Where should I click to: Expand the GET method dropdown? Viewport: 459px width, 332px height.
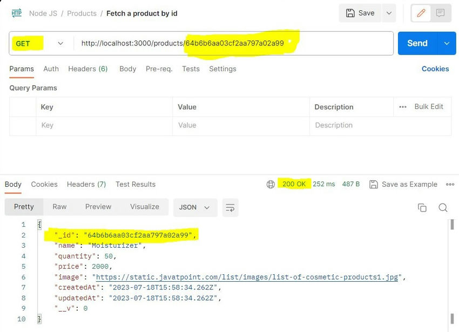60,43
